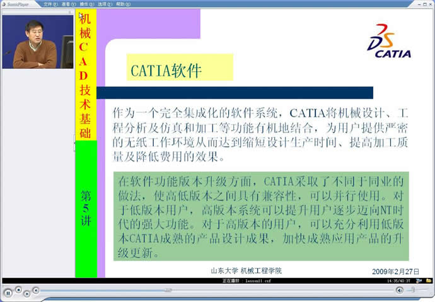Stop the video with the stop button
This screenshot has height=302, width=435.
click(18, 290)
